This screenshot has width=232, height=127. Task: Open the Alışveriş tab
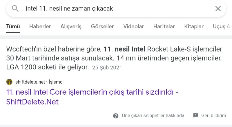71,27
